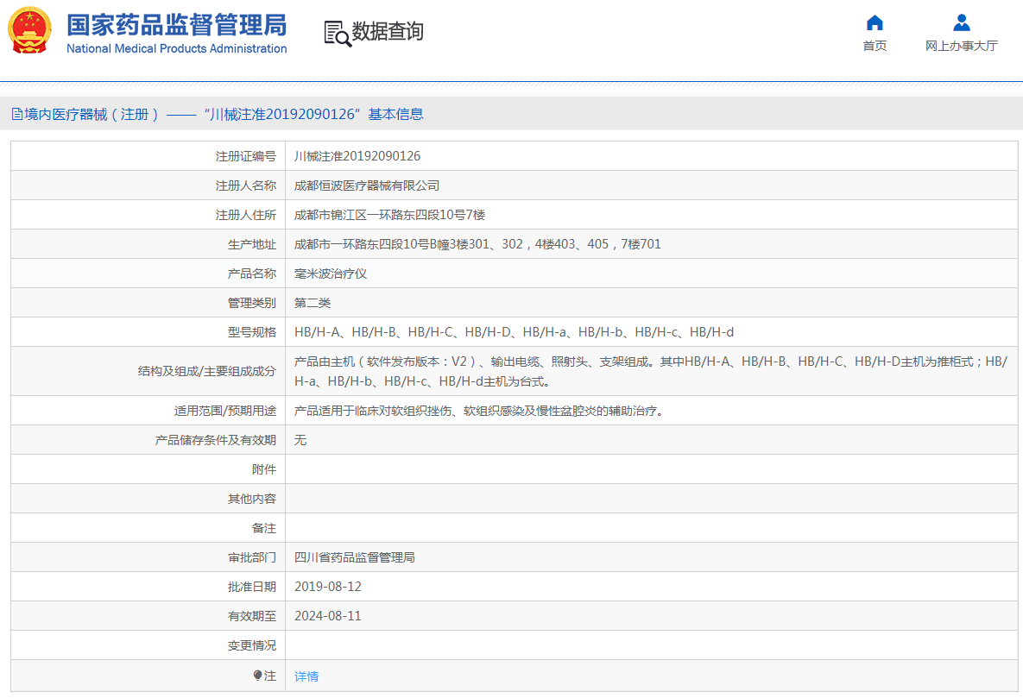
Task: Open 网上办事大厅 via its text label
Action: pos(961,46)
